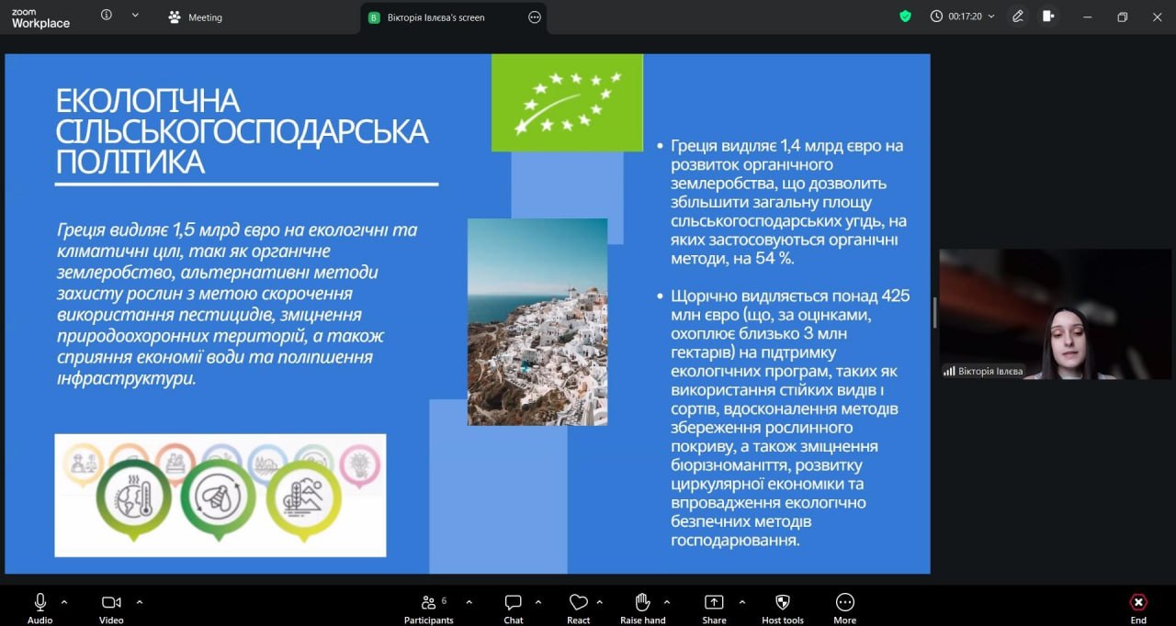Select the Вікторія Івлєва's screen tab
This screenshot has width=1176, height=626.
tap(435, 17)
